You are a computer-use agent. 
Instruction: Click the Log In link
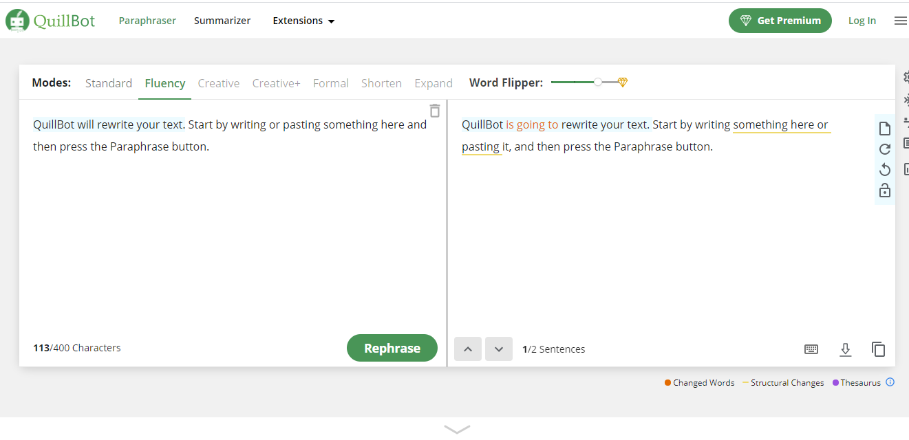[x=862, y=21]
